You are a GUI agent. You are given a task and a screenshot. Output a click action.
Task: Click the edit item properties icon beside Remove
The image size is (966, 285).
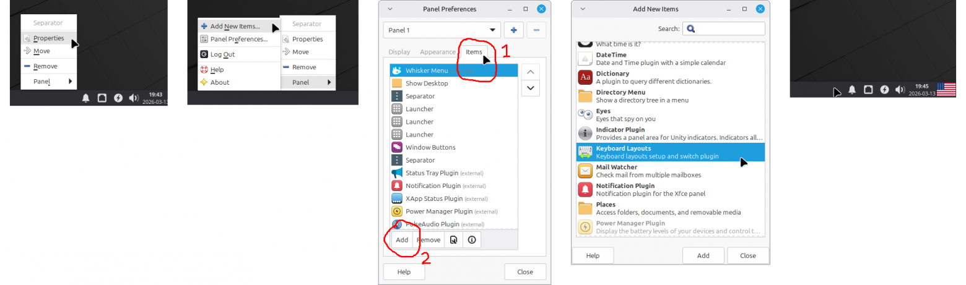click(x=454, y=240)
